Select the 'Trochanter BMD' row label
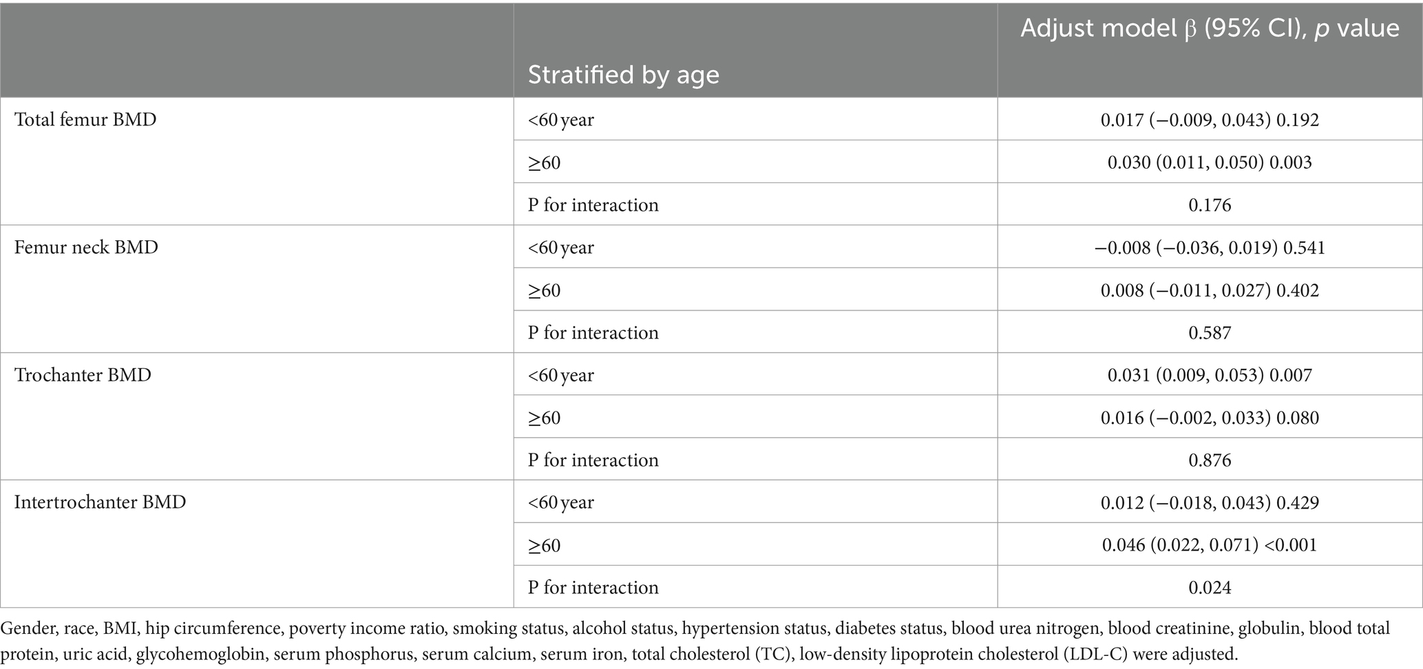The width and height of the screenshot is (1423, 669). point(83,375)
